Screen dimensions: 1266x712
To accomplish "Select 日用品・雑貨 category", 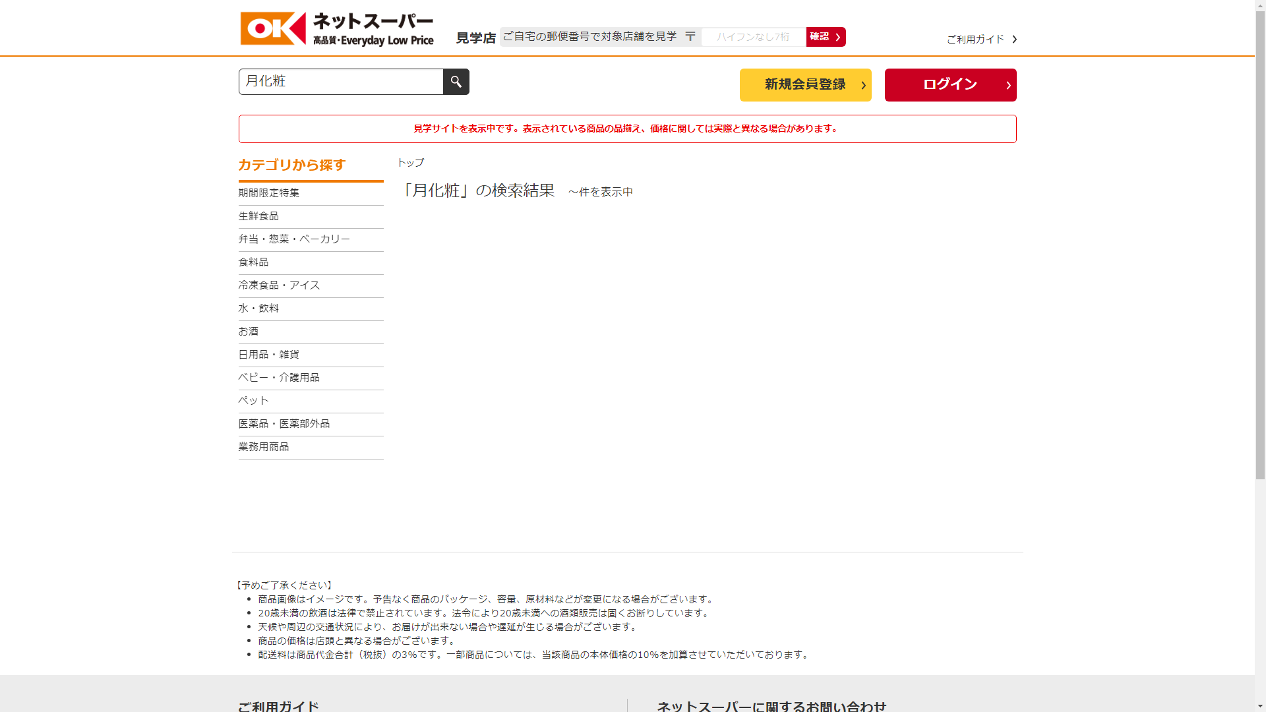I will [x=268, y=355].
